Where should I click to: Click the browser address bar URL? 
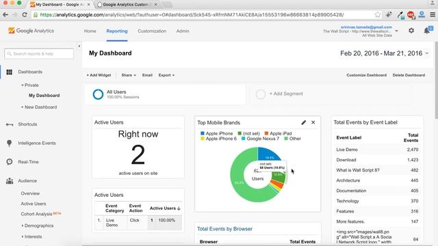click(192, 15)
